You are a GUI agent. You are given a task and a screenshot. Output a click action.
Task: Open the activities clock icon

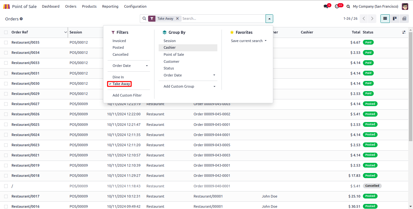point(337,6)
